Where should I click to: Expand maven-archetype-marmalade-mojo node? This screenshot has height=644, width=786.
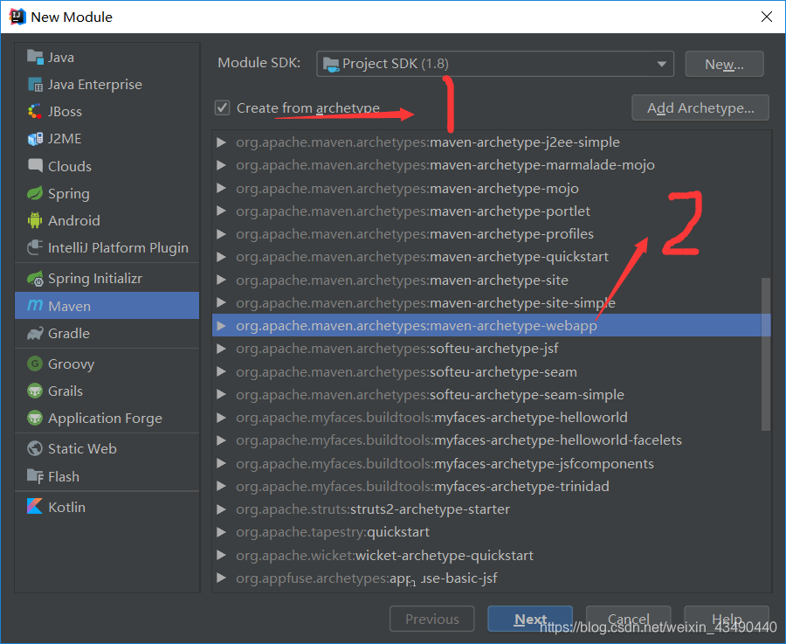point(221,165)
